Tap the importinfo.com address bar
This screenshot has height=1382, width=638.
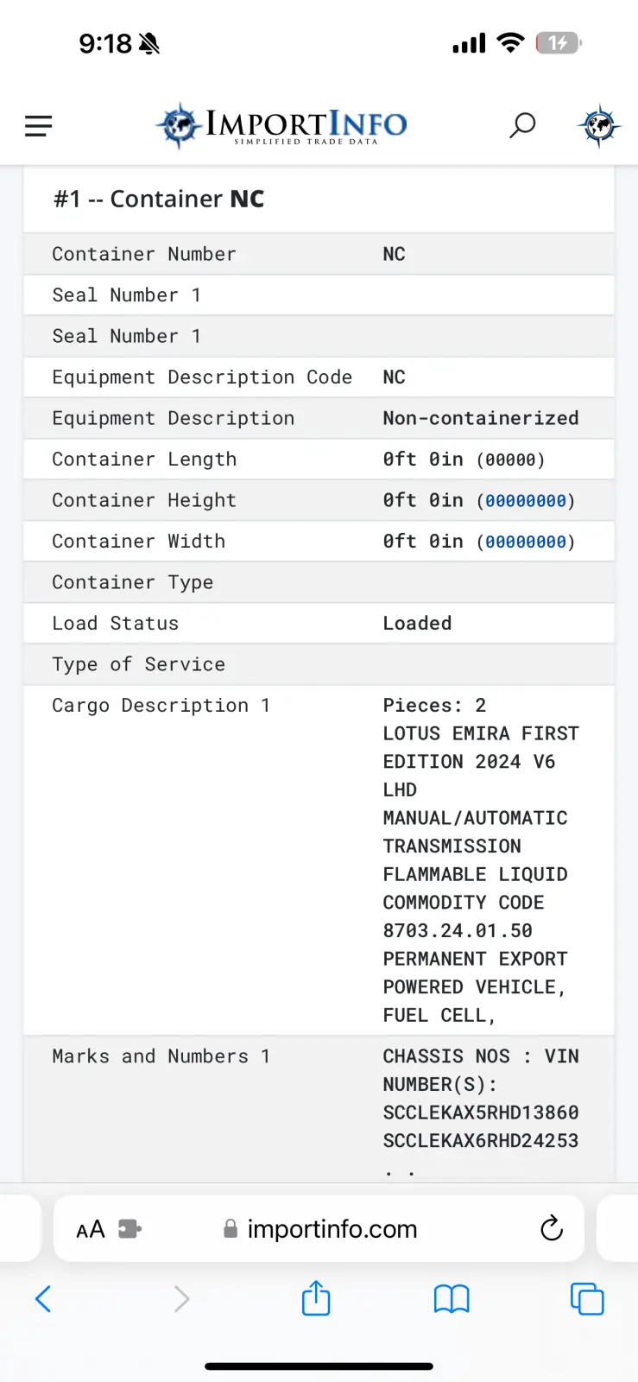[x=332, y=1229]
